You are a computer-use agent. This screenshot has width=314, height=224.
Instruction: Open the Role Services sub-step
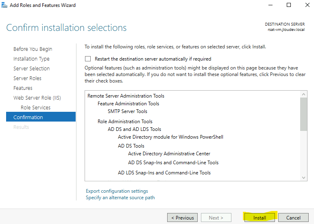click(x=36, y=107)
